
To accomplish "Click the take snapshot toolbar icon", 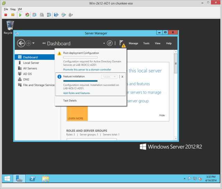I will point(34,15).
